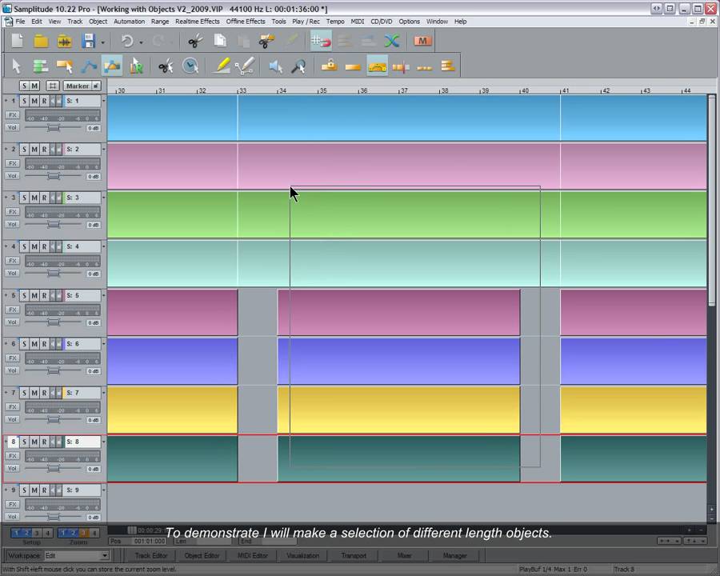Select the curve mode tool

tap(89, 66)
